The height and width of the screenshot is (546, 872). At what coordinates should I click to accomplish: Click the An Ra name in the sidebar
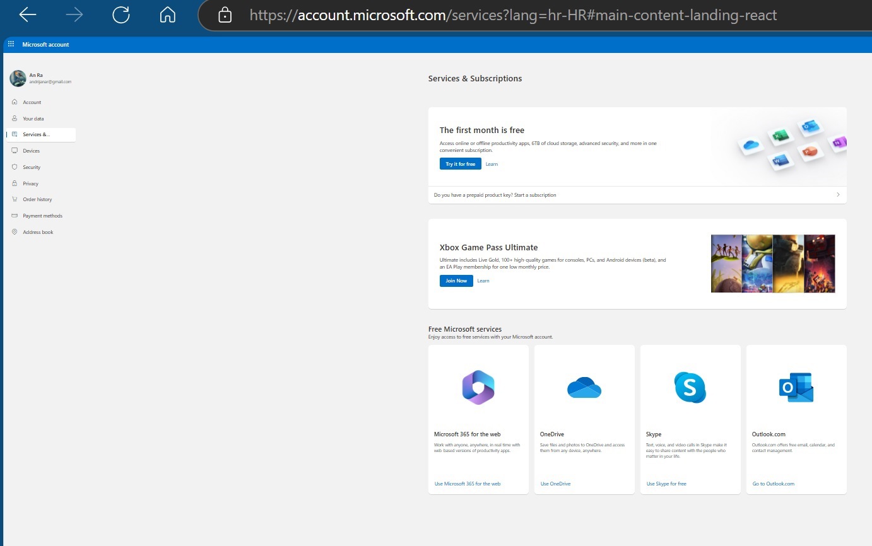click(36, 75)
